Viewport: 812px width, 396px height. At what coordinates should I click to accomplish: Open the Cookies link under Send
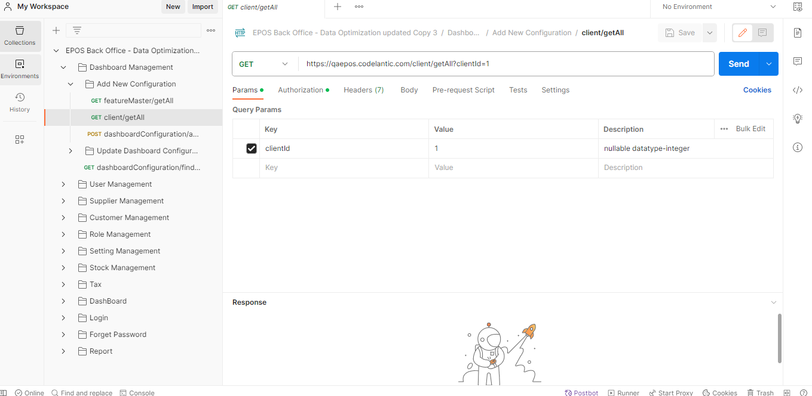(x=757, y=90)
